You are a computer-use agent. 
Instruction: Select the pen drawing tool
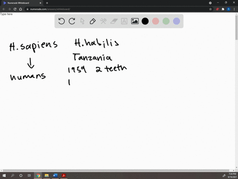tap(93, 21)
